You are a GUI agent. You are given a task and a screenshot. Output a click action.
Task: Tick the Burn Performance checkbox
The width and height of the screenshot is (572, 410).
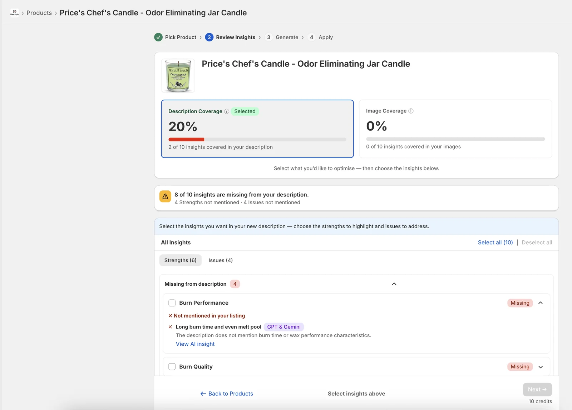[x=172, y=303]
